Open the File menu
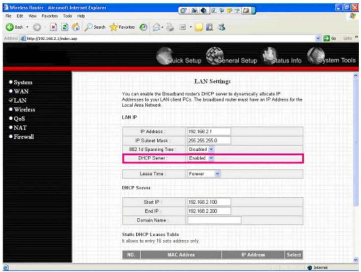This screenshot has width=361, height=272. point(8,16)
